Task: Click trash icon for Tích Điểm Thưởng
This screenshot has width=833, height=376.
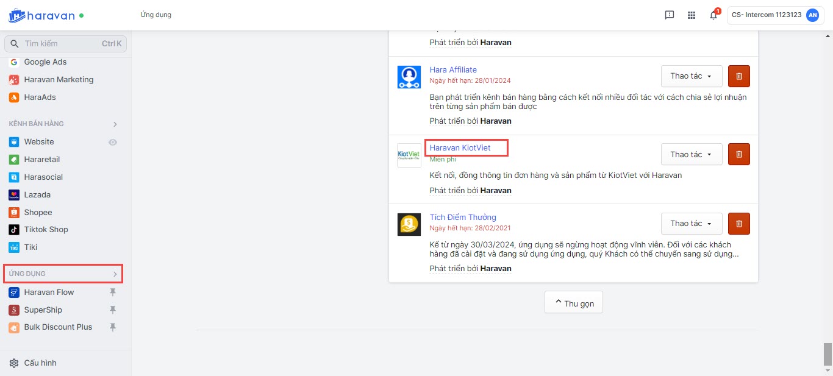Action: tap(738, 224)
